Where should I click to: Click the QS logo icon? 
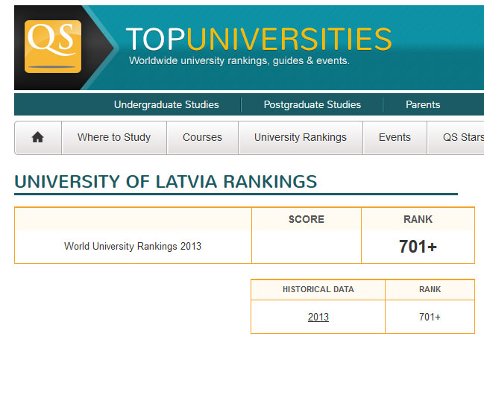[x=52, y=46]
